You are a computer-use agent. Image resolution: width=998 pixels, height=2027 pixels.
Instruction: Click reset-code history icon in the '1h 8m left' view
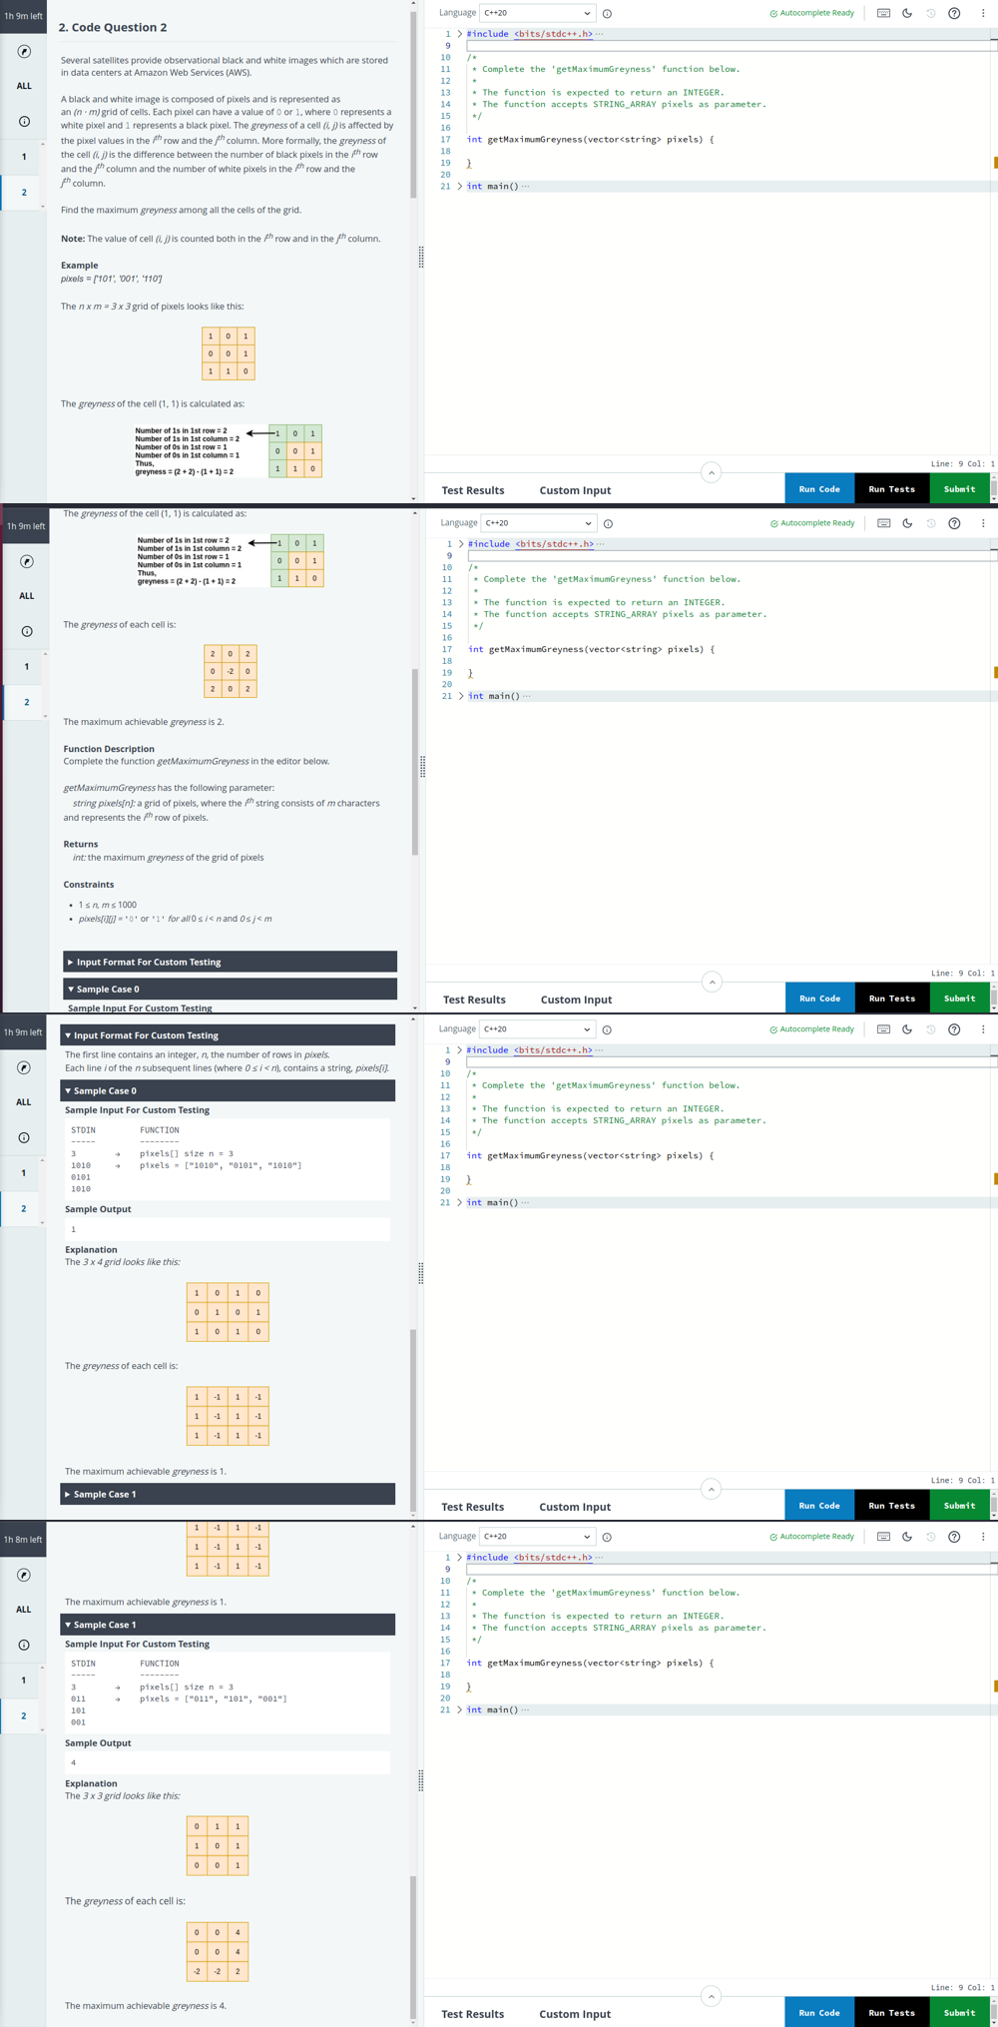click(x=930, y=1537)
